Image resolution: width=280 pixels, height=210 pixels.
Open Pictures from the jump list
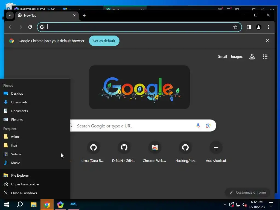coord(35,120)
